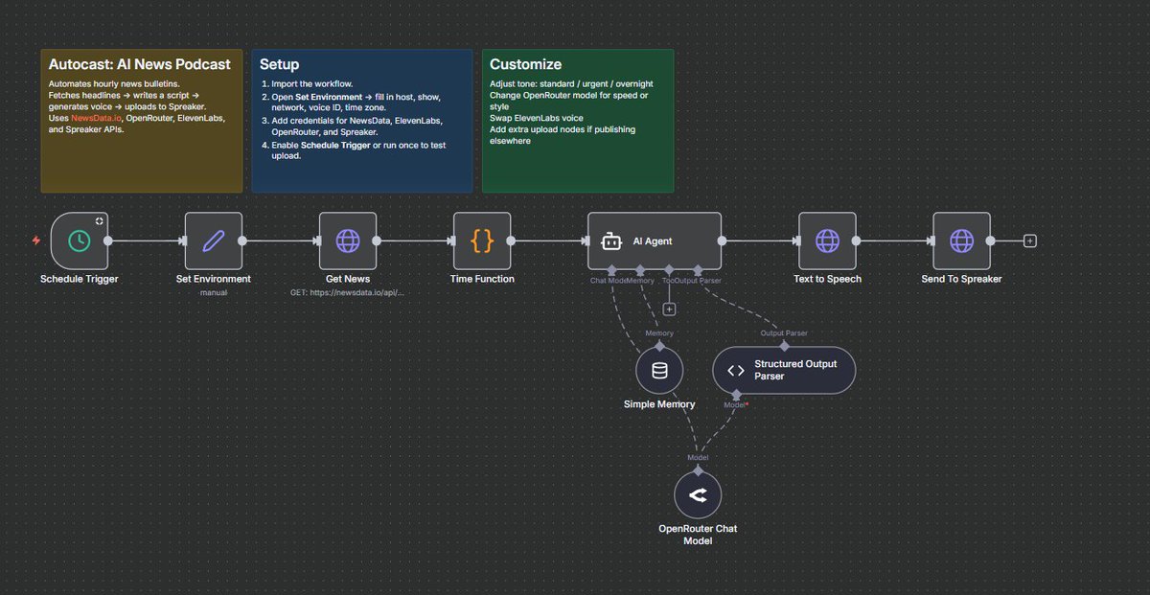Select the Time Function code node

(x=482, y=241)
